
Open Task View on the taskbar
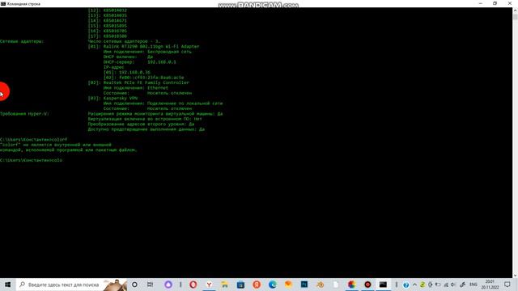pyautogui.click(x=150, y=285)
